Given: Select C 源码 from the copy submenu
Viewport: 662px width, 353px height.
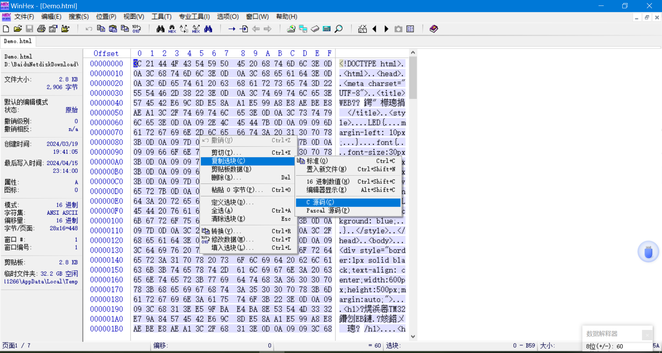Looking at the screenshot, I should coord(323,202).
